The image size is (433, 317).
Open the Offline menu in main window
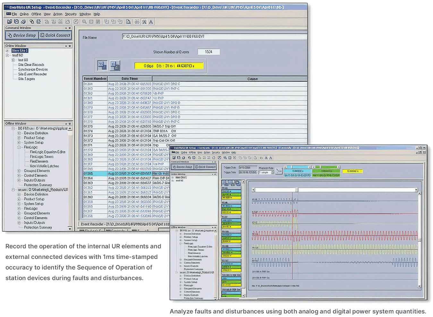[x=36, y=14]
